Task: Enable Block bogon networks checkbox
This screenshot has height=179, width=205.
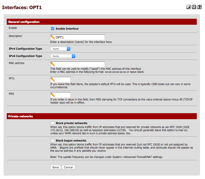Action: tap(53, 140)
